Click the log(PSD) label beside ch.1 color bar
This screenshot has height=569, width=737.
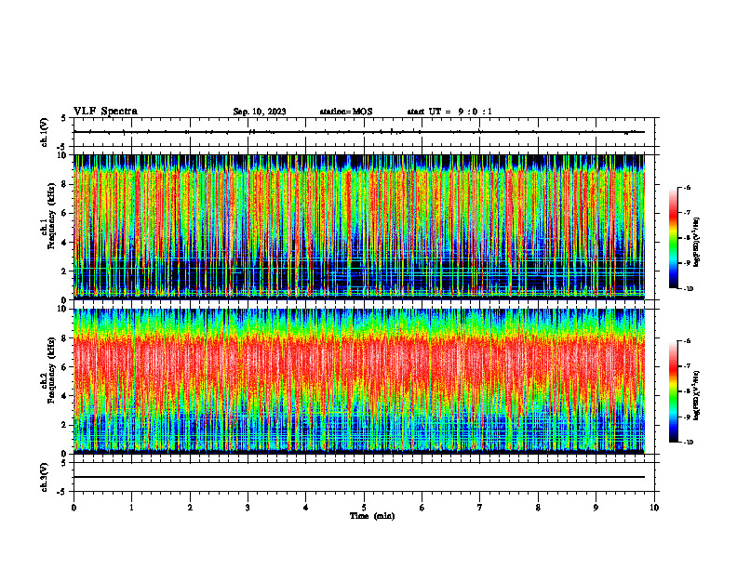(697, 243)
